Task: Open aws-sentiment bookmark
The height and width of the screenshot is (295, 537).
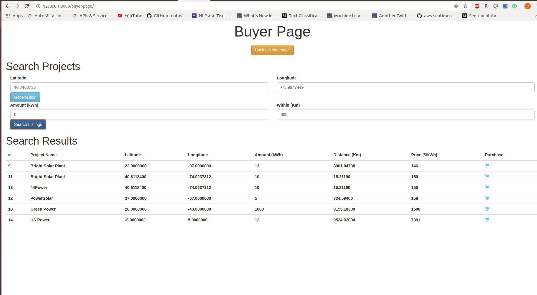Action: 437,16
